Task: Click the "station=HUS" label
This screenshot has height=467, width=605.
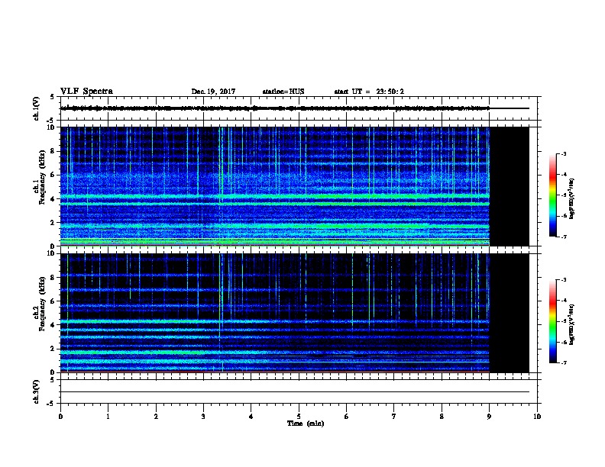Action: [283, 92]
